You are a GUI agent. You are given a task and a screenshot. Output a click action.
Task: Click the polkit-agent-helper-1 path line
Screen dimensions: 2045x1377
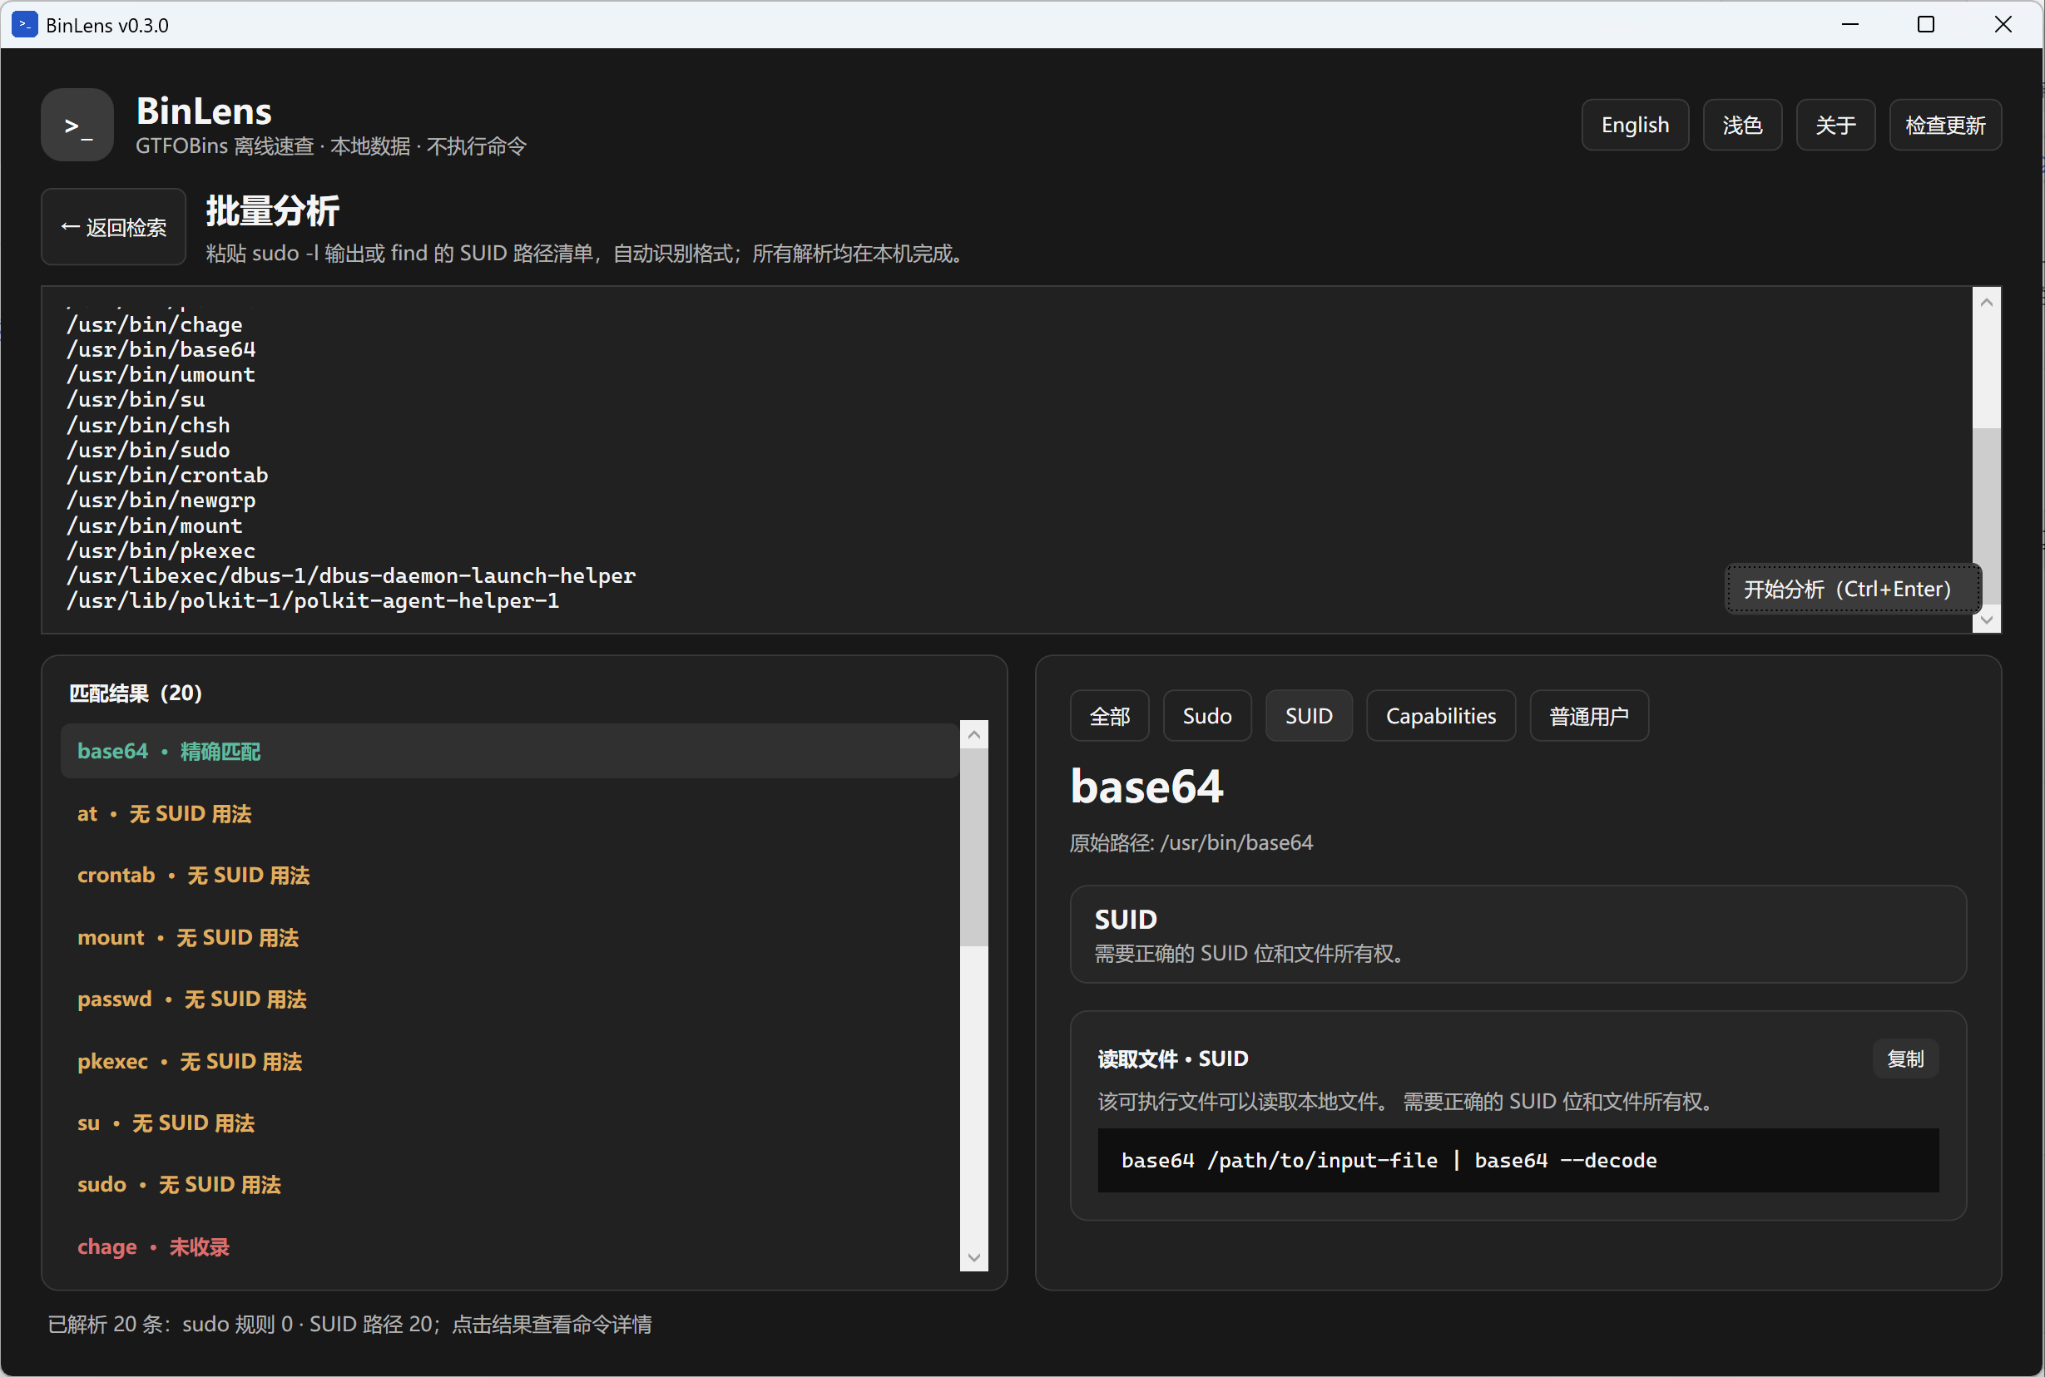[313, 600]
